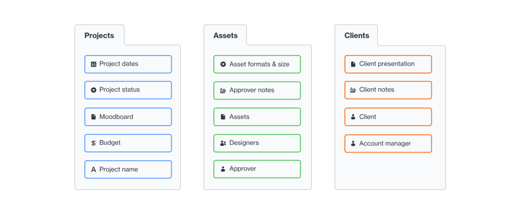Select the Client presentation field label
This screenshot has width=520, height=214.
coord(387,64)
